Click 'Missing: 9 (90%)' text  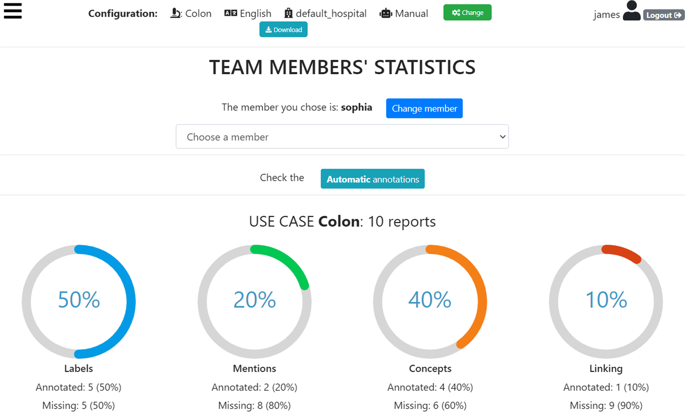(606, 405)
